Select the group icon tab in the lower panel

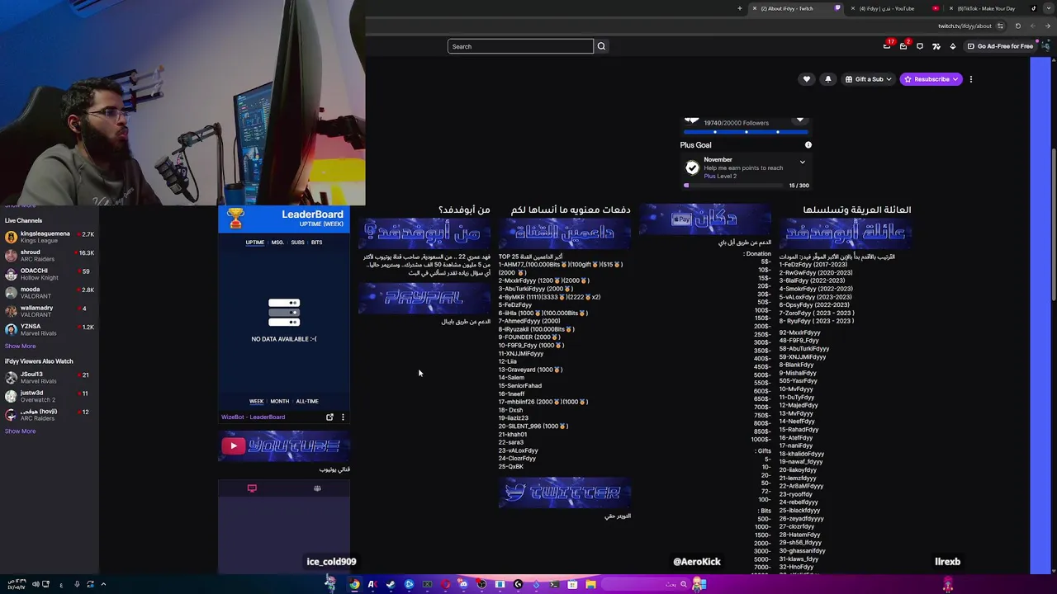pyautogui.click(x=317, y=488)
